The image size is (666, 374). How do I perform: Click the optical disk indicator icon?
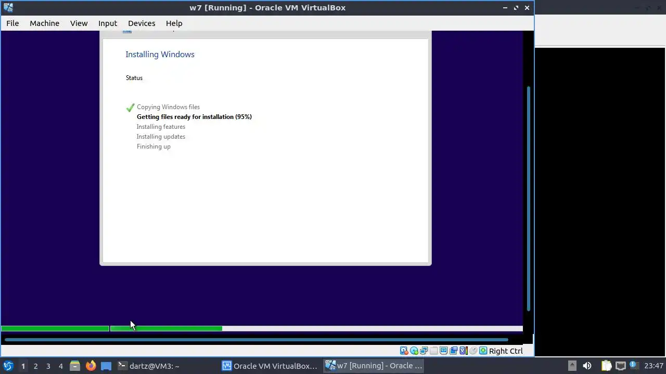[x=414, y=351]
